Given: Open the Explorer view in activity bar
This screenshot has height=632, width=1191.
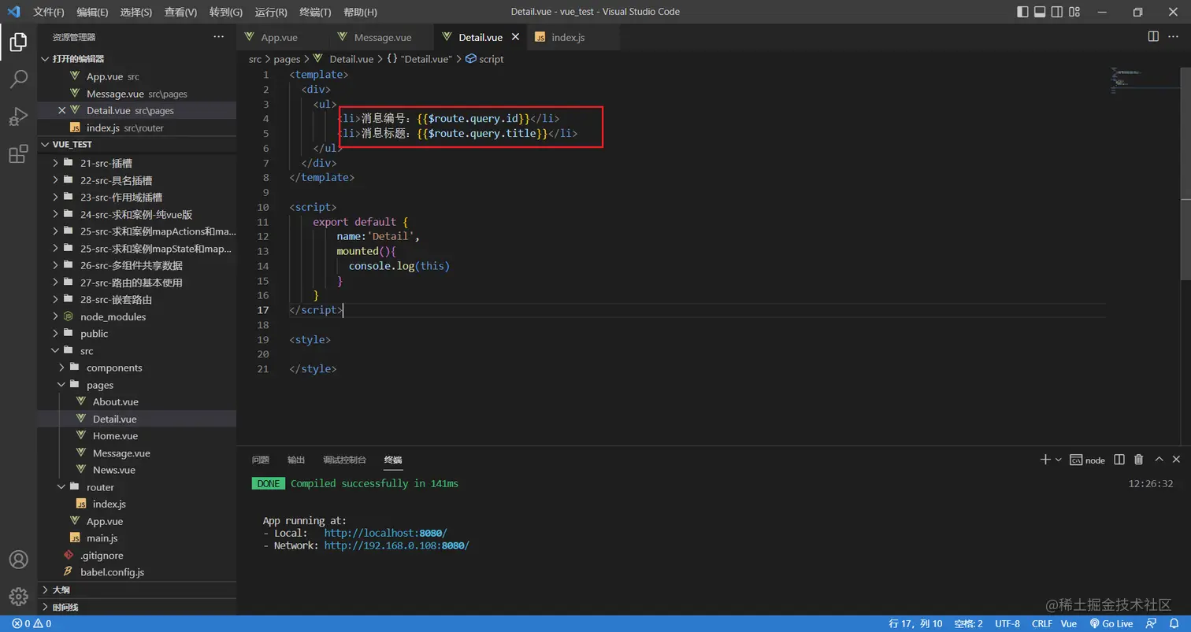Looking at the screenshot, I should coord(18,42).
